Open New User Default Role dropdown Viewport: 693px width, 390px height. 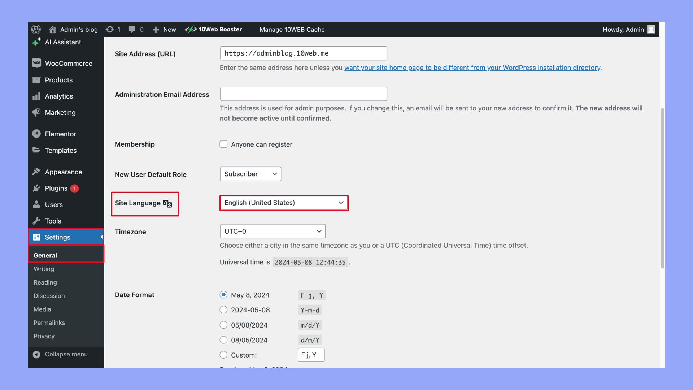(250, 174)
